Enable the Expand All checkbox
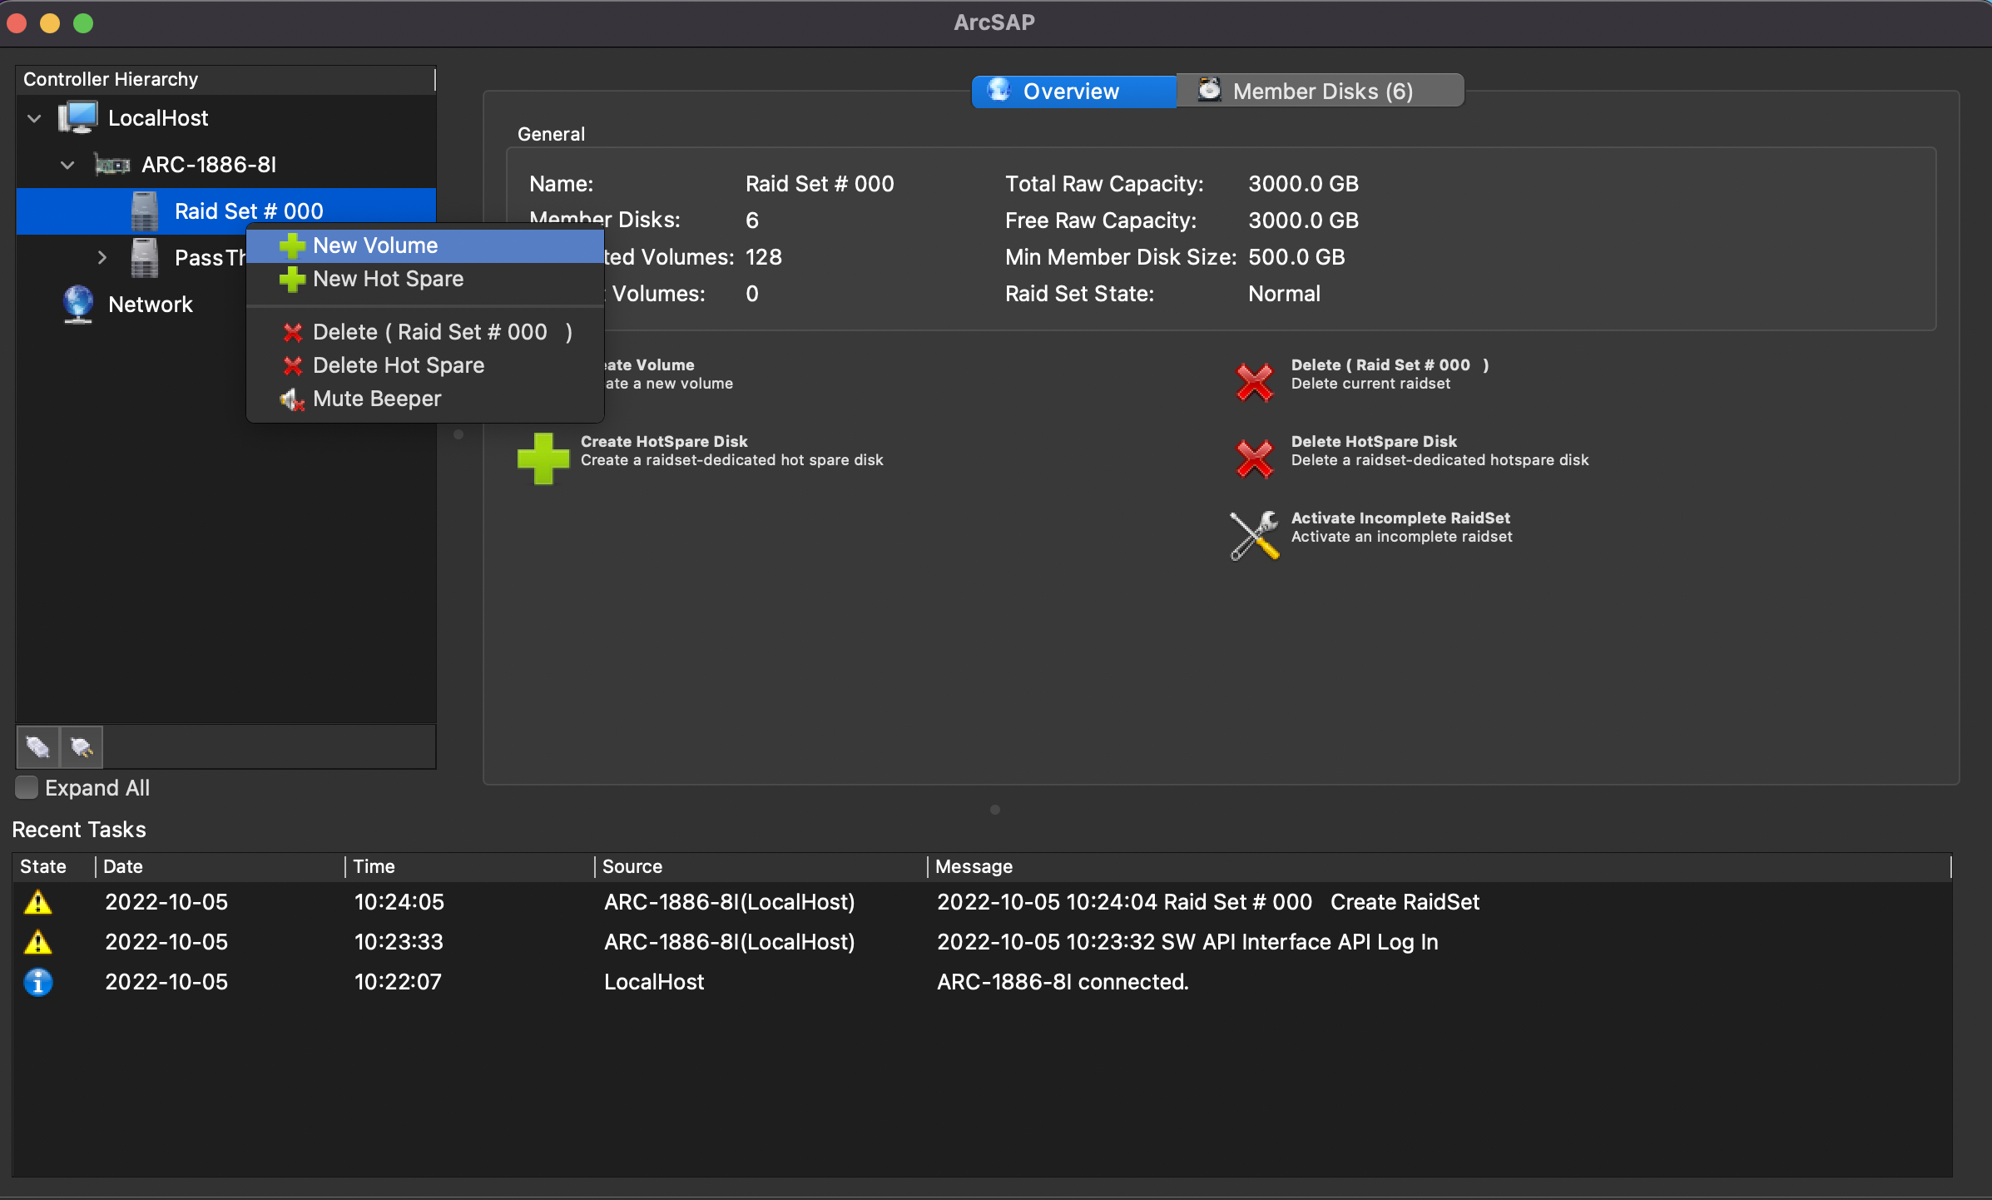Image resolution: width=1992 pixels, height=1200 pixels. click(x=27, y=787)
